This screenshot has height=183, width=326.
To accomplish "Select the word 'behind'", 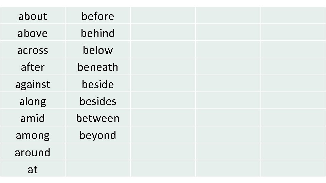I will (98, 33).
